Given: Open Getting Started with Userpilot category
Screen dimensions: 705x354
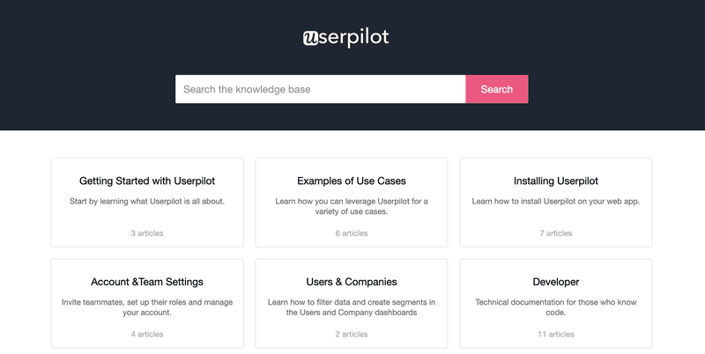Looking at the screenshot, I should point(147,181).
